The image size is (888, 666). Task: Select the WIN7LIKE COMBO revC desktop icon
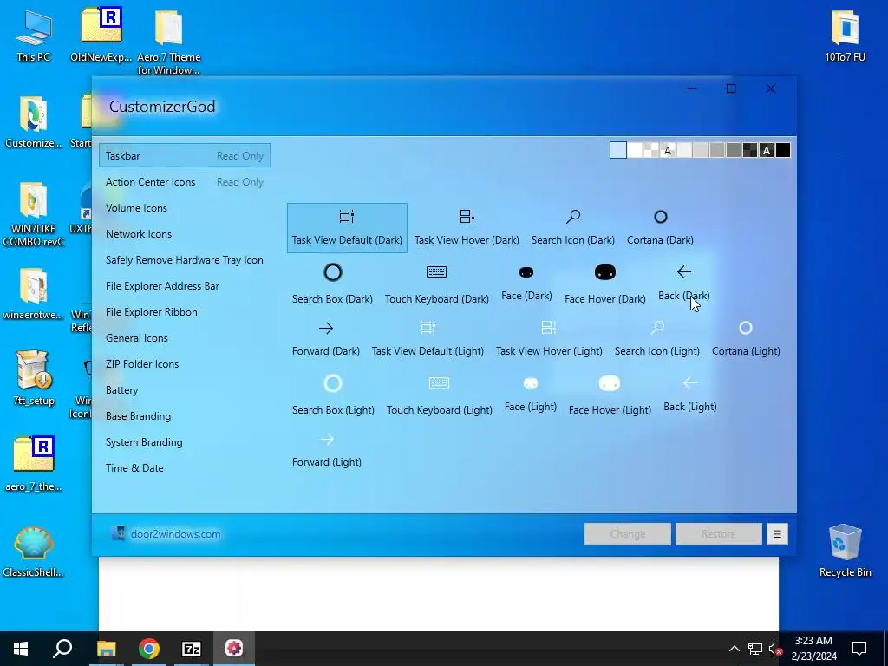34,215
